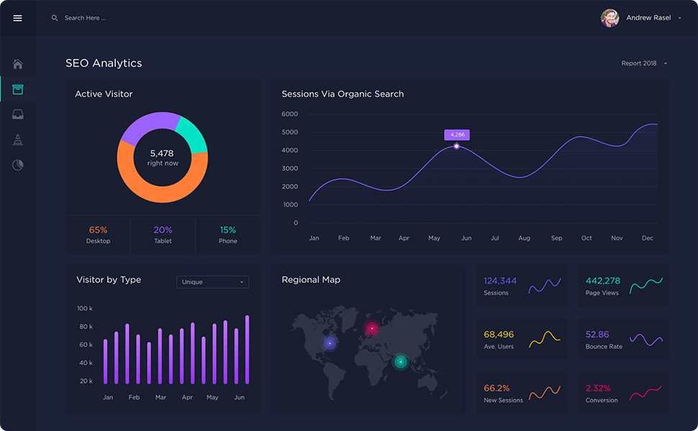This screenshot has height=431, width=698.
Task: Expand the Andrew Rasel user dropdown arrow
Action: 680,19
